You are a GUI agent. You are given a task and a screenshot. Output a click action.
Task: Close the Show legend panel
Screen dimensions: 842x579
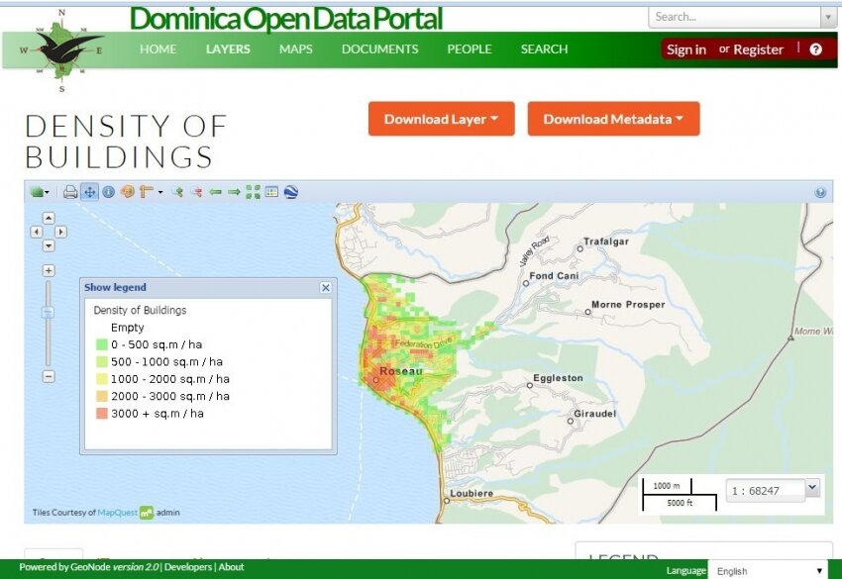click(x=325, y=287)
